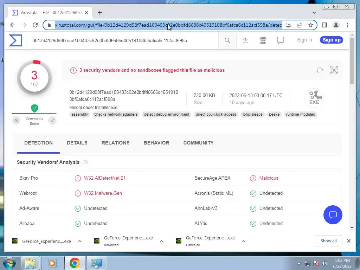360x270 pixels.
Task: Open the Chrome profile icon
Action: (x=336, y=25)
